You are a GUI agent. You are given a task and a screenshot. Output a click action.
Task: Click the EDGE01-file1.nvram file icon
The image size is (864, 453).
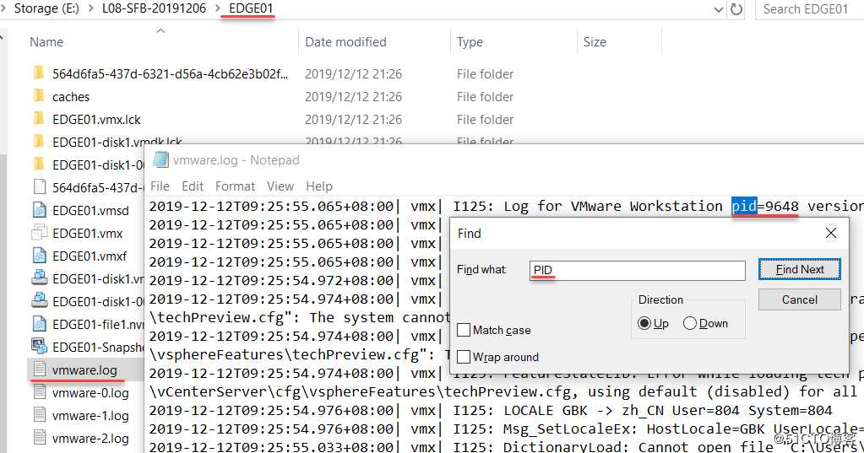pyautogui.click(x=39, y=324)
